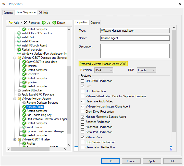Click the Add star icon in toolbar

pos(10,23)
